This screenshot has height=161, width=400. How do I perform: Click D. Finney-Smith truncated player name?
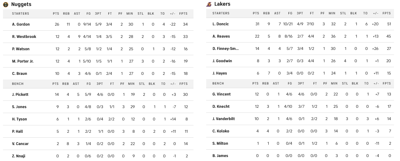click(x=226, y=49)
